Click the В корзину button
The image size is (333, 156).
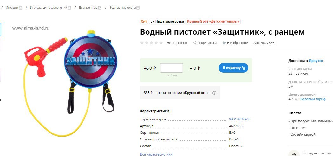233,68
